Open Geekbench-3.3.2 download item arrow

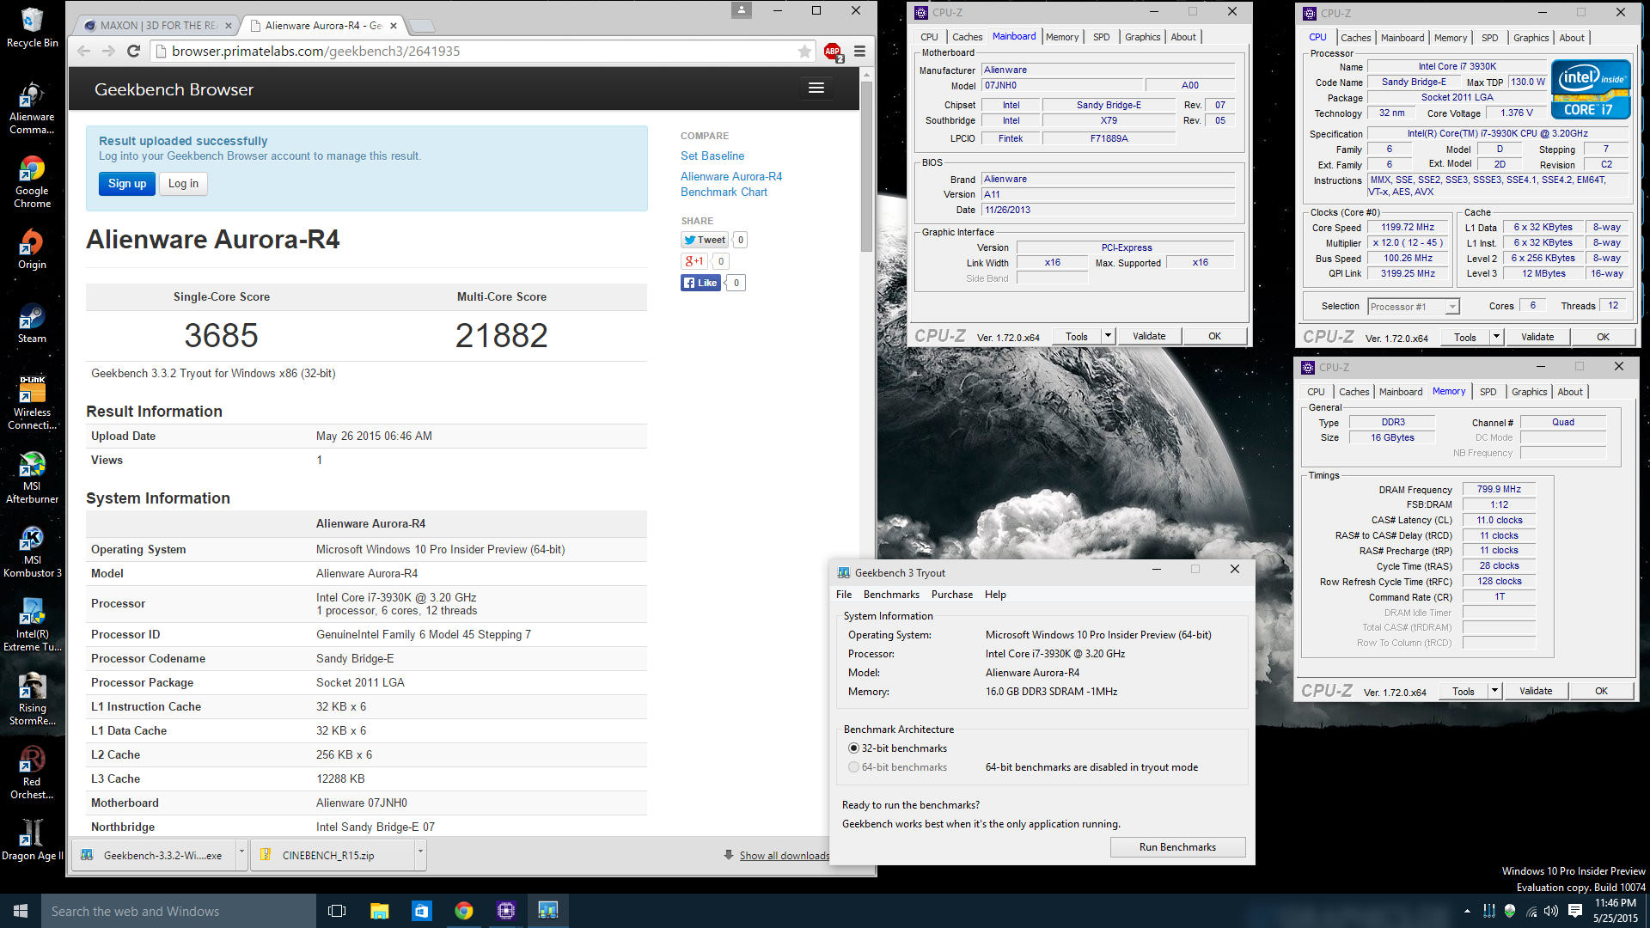(x=241, y=855)
